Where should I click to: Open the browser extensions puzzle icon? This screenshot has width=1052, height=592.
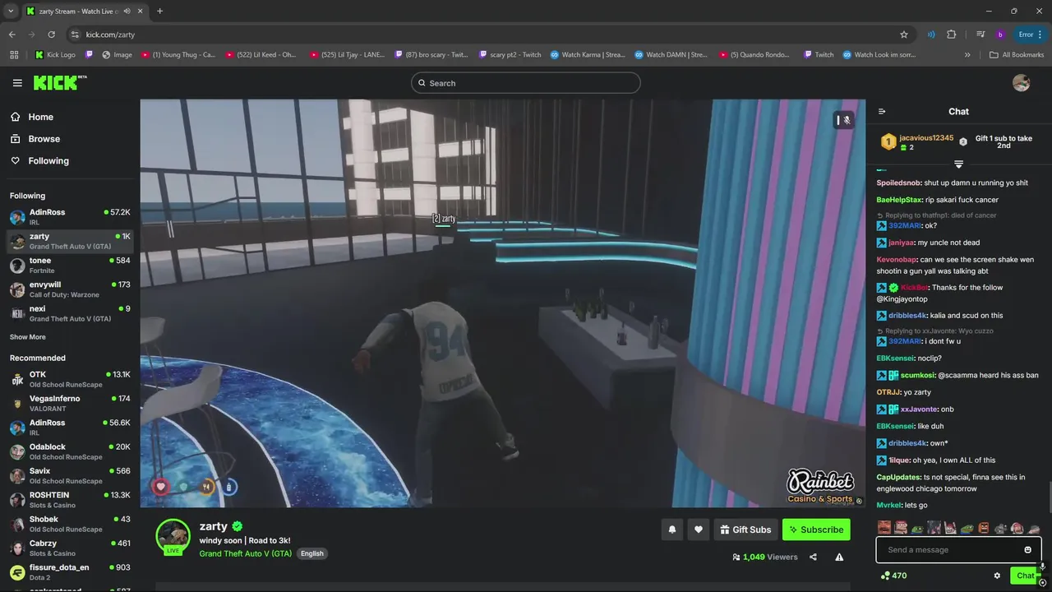(952, 35)
